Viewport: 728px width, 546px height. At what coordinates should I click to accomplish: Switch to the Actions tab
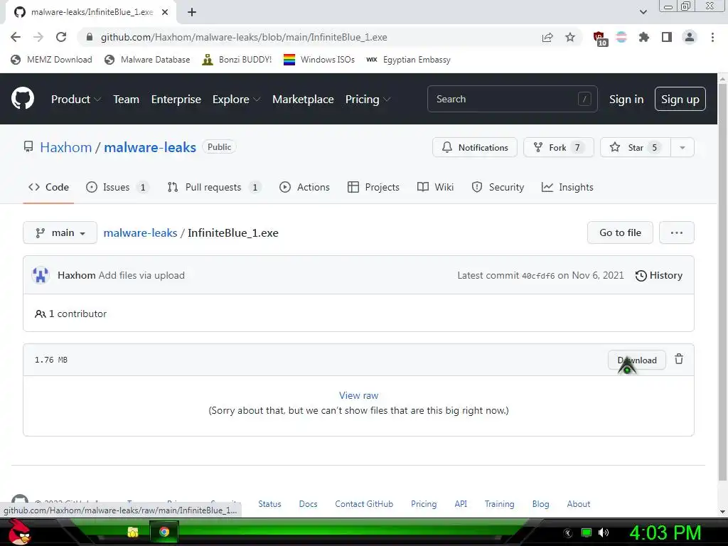[304, 187]
